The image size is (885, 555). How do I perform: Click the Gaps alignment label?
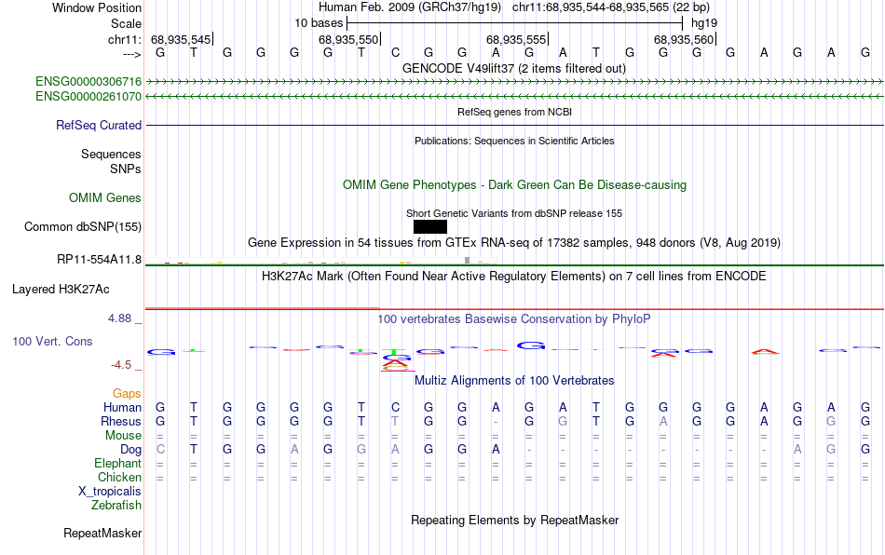click(127, 393)
